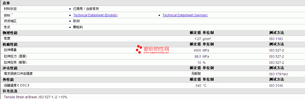Image resolution: width=305 pixels, height=99 pixels.
Task: Select the 欧洲 region value
Action: (77, 21)
